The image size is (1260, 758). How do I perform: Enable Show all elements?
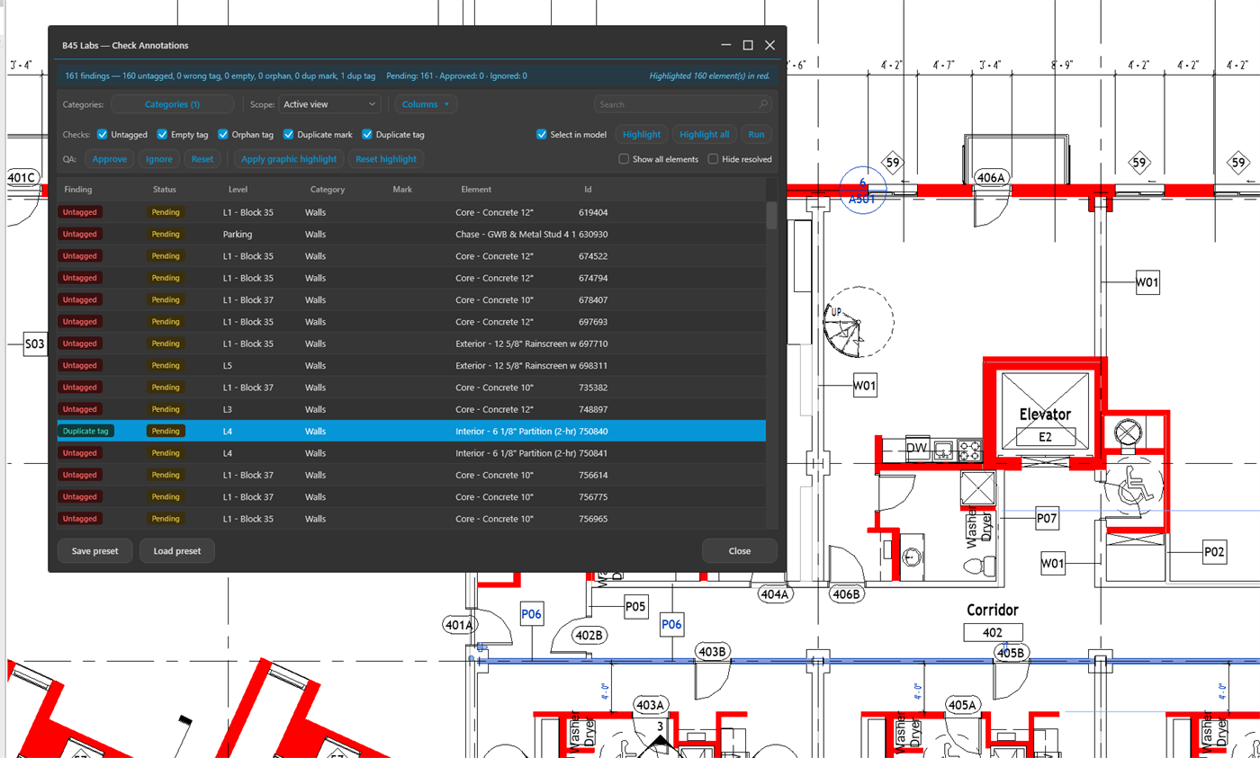coord(624,159)
